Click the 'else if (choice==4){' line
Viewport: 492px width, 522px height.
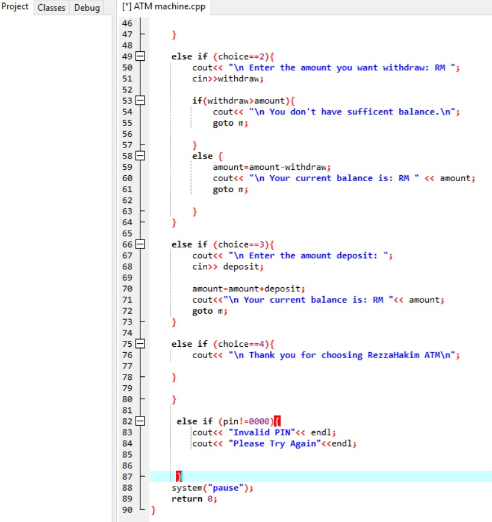[x=223, y=344]
